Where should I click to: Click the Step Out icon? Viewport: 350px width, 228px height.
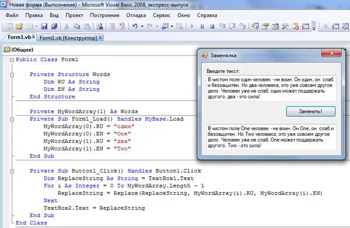pyautogui.click(x=243, y=26)
